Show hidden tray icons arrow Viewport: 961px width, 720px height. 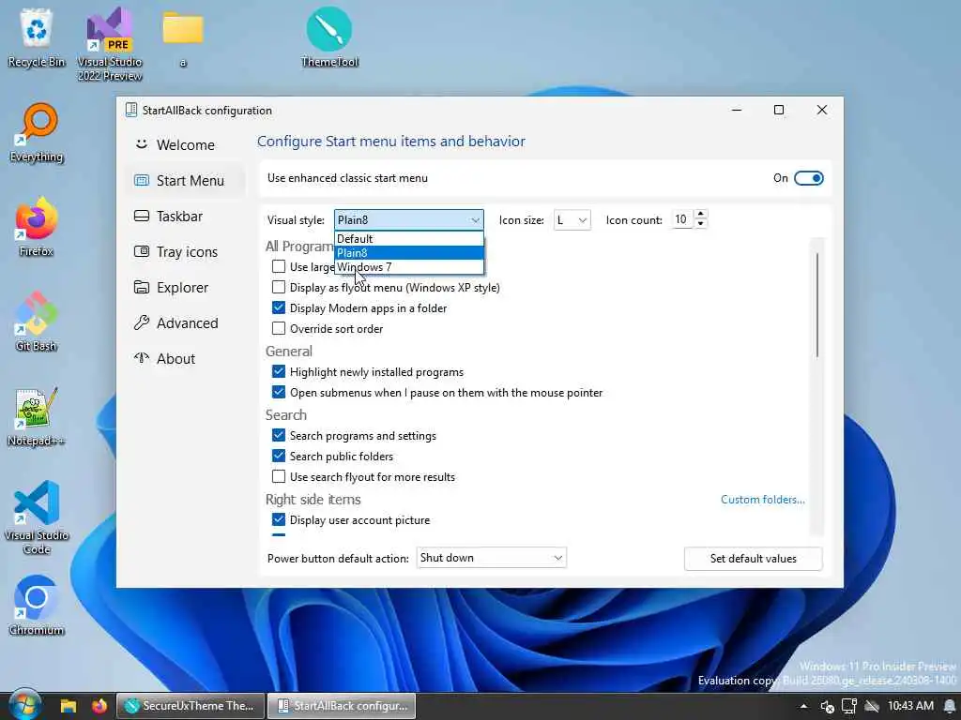(x=803, y=707)
